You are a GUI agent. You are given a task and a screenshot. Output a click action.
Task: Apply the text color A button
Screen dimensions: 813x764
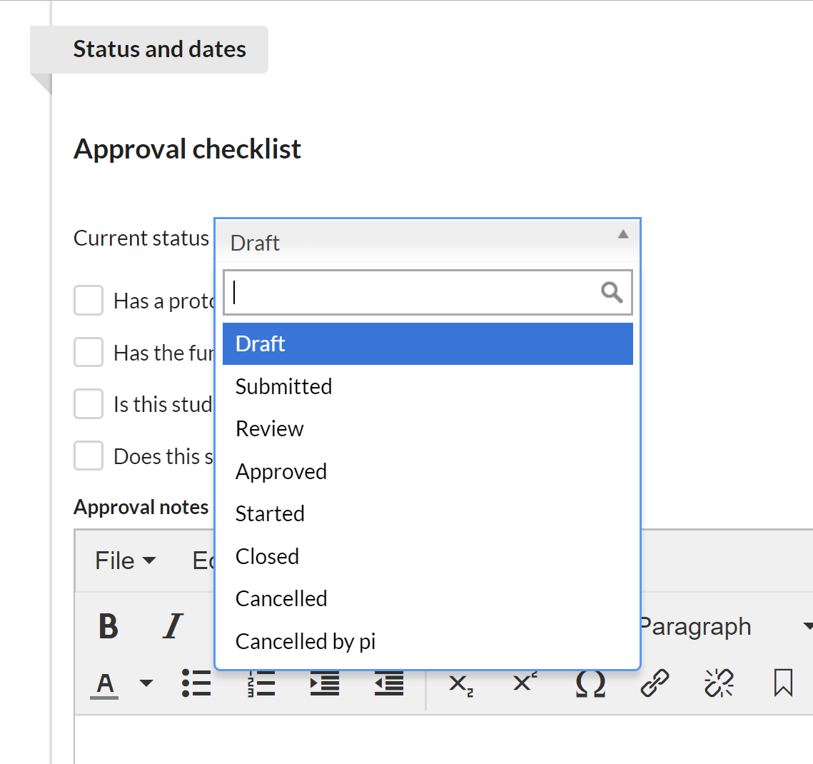[x=106, y=683]
